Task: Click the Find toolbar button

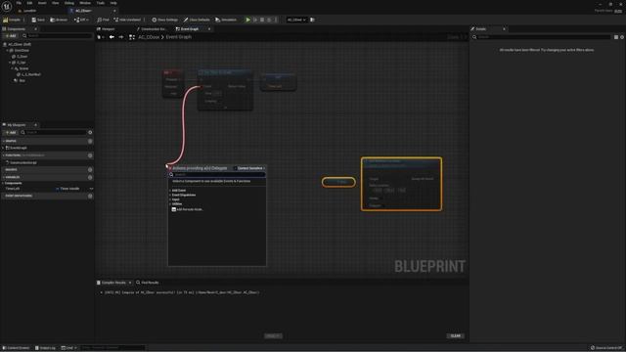Action: pyautogui.click(x=103, y=20)
